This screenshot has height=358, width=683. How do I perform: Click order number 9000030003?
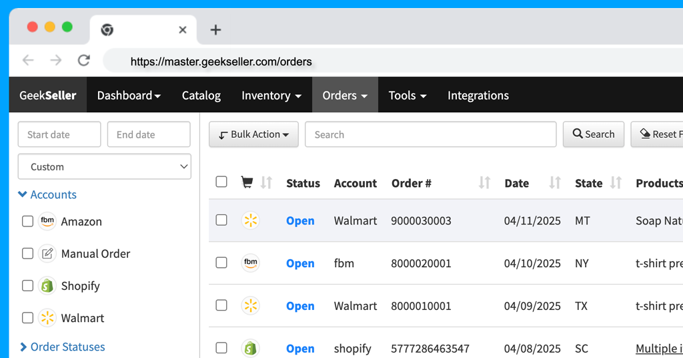[x=421, y=220]
